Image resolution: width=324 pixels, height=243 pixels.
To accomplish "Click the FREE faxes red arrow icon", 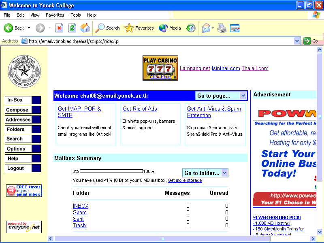I will pos(11,191).
